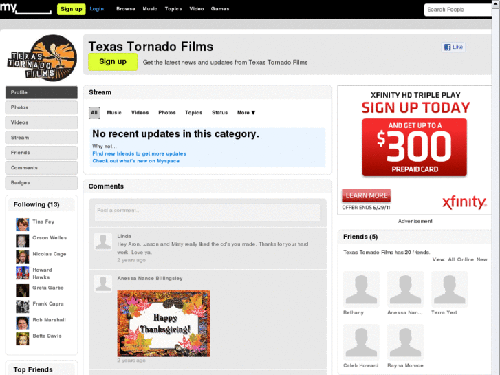Open the Texas Tornado Films profile logo

[x=42, y=58]
